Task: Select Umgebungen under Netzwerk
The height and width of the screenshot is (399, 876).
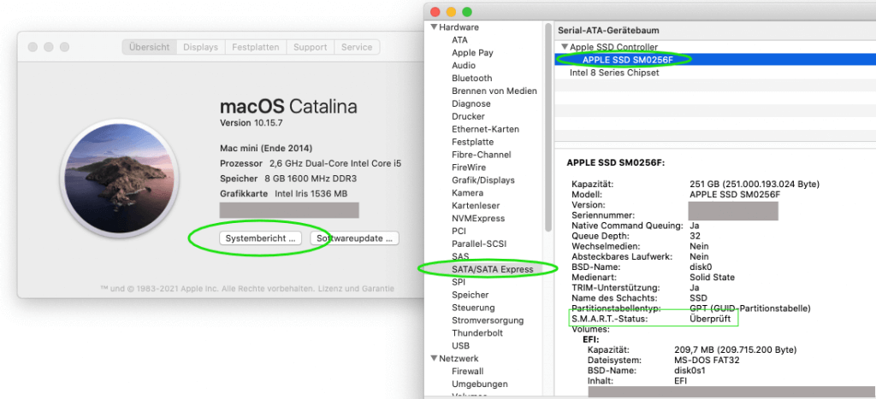Action: point(480,384)
